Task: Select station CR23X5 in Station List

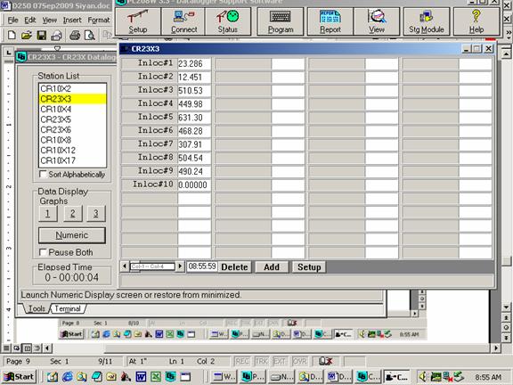Action: click(72, 119)
